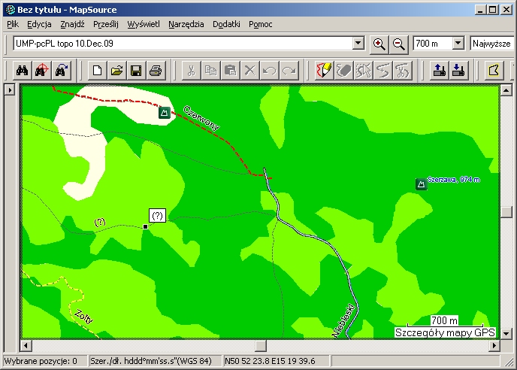The width and height of the screenshot is (517, 370).
Task: Open the 700 m zoom scale dropdown
Action: click(458, 44)
